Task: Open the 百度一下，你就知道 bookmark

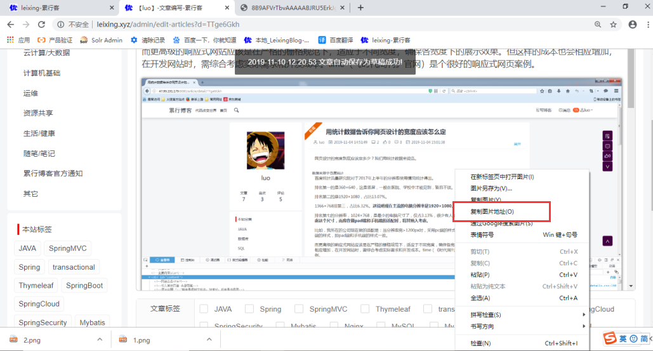Action: (204, 40)
